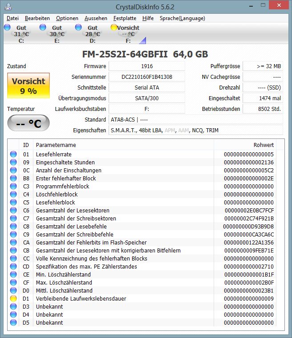Click the Eigenschaften field with S.M.A.R.T.
Image resolution: width=292 pixels, height=338 pixels.
click(x=196, y=130)
